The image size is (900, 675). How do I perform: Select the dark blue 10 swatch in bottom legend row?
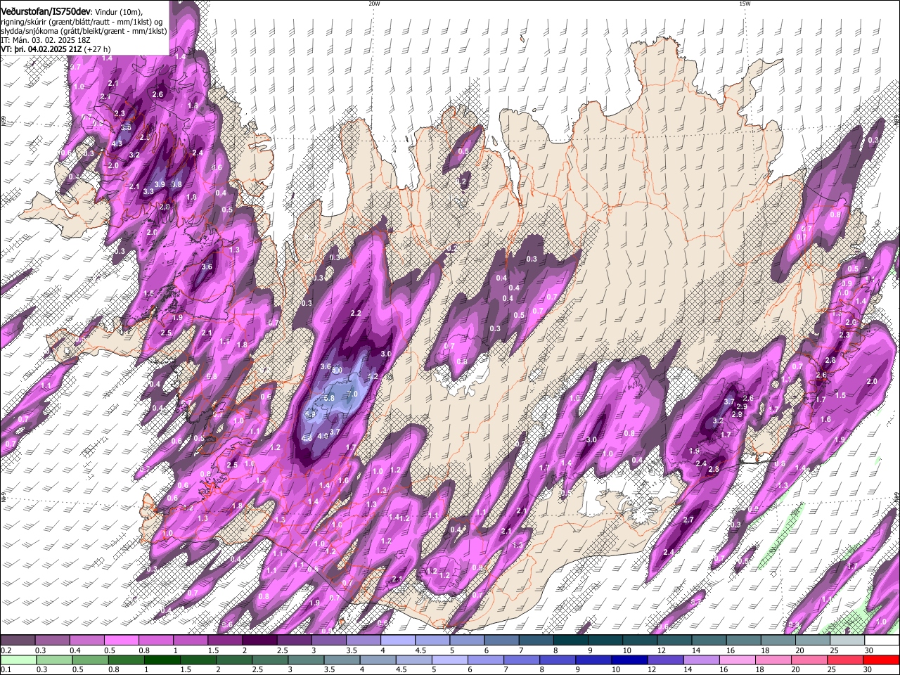click(x=629, y=660)
